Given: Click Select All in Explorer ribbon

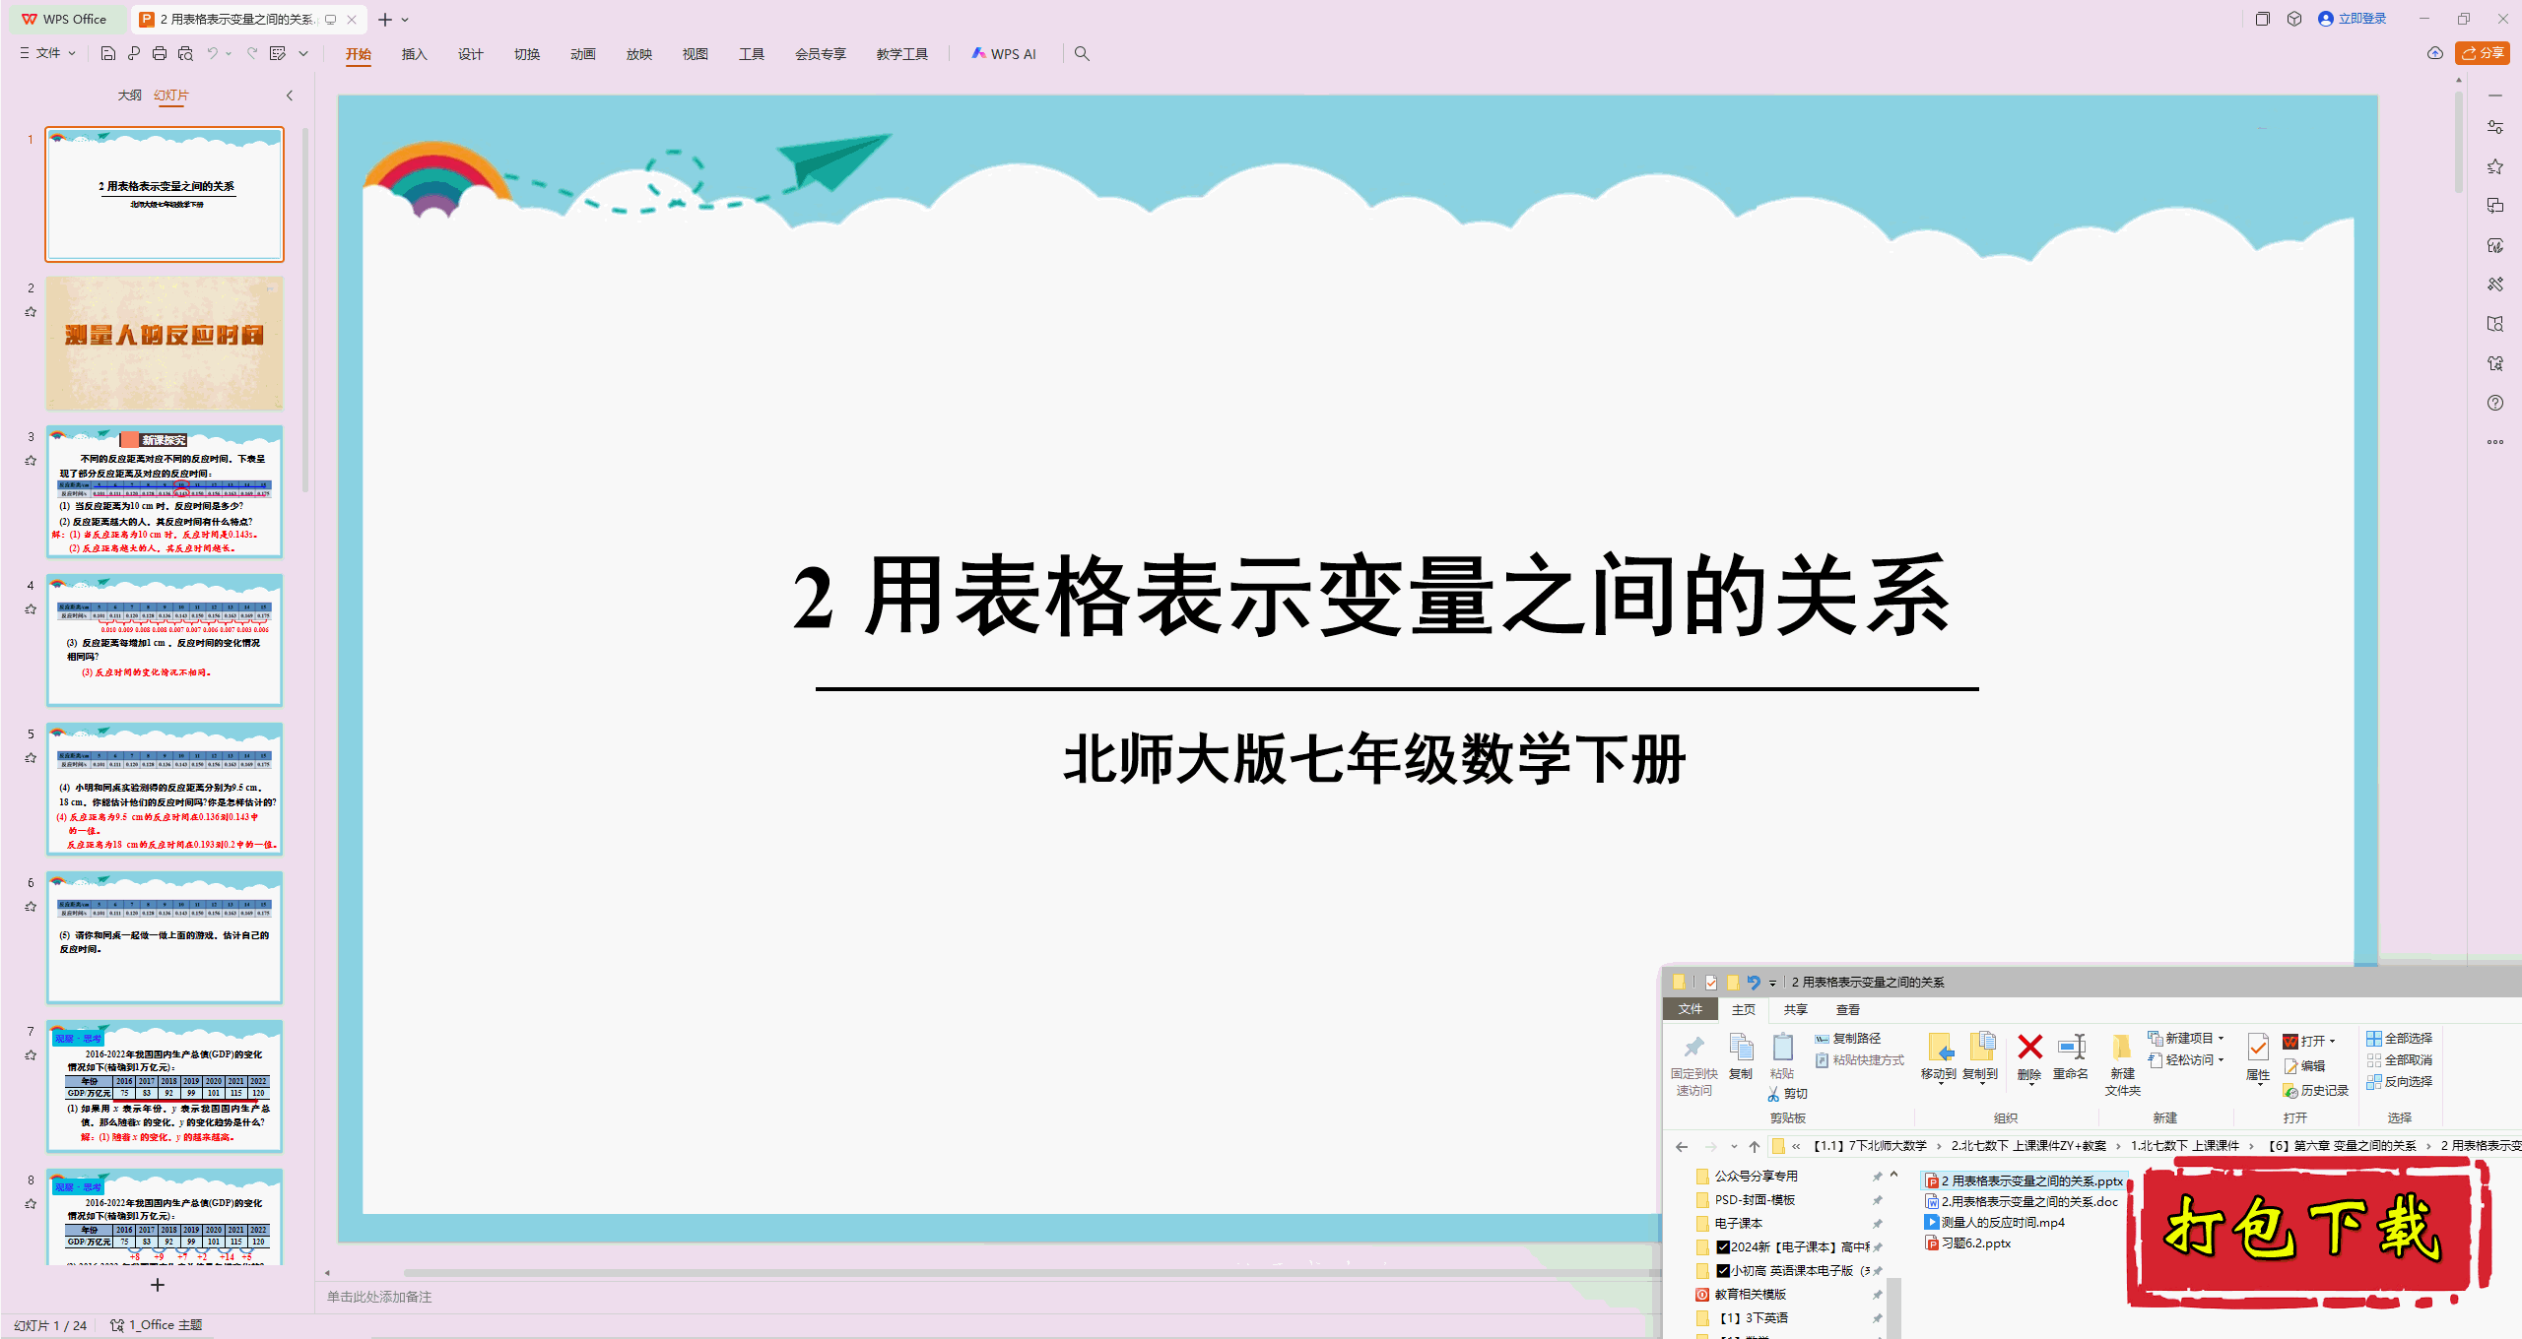Looking at the screenshot, I should [2400, 1039].
